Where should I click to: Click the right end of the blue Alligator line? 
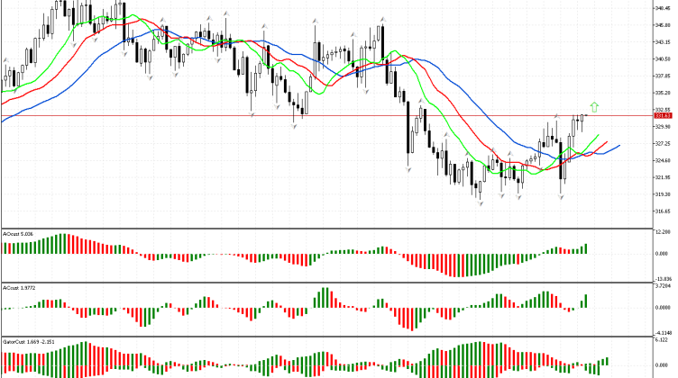619,145
